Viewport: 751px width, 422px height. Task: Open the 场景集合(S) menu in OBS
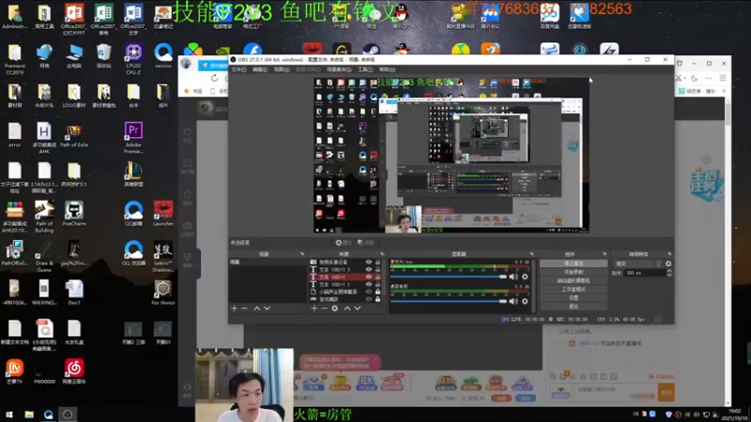(339, 69)
